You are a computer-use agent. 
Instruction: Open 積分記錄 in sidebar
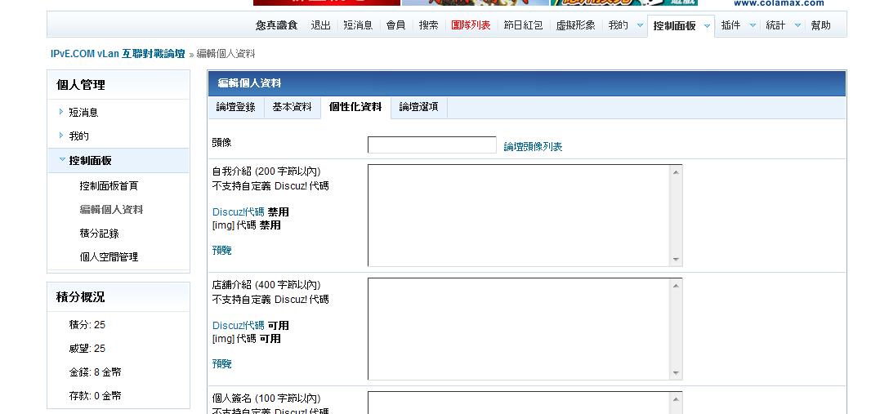pos(100,234)
